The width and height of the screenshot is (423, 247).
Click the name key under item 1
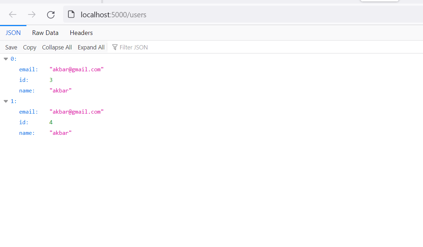coord(27,133)
